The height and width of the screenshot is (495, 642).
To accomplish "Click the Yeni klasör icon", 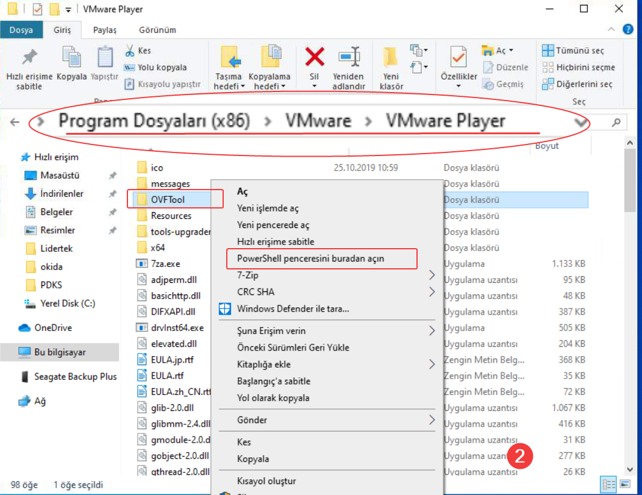I will (391, 57).
